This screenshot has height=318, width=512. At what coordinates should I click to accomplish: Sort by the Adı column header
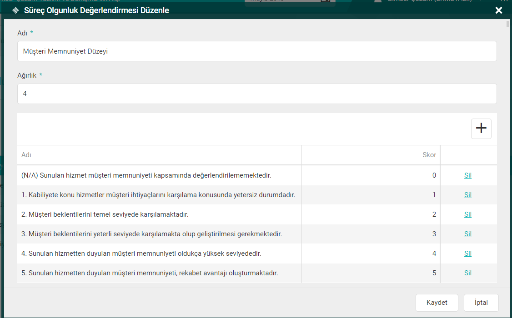click(26, 155)
